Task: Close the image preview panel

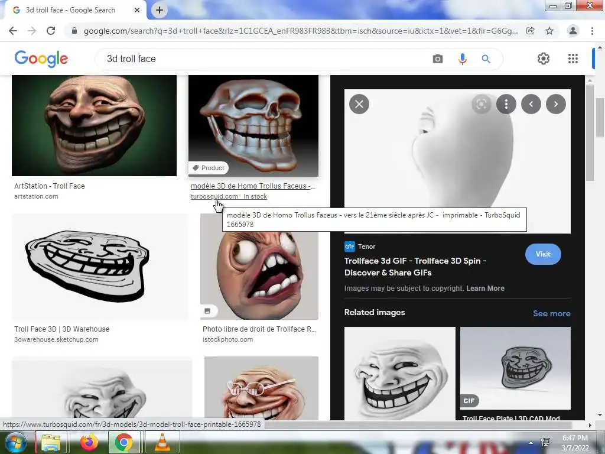Action: pyautogui.click(x=359, y=104)
